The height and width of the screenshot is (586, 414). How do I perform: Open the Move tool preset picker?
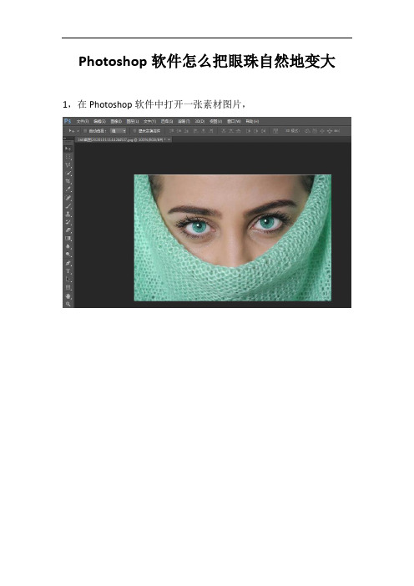pos(78,131)
